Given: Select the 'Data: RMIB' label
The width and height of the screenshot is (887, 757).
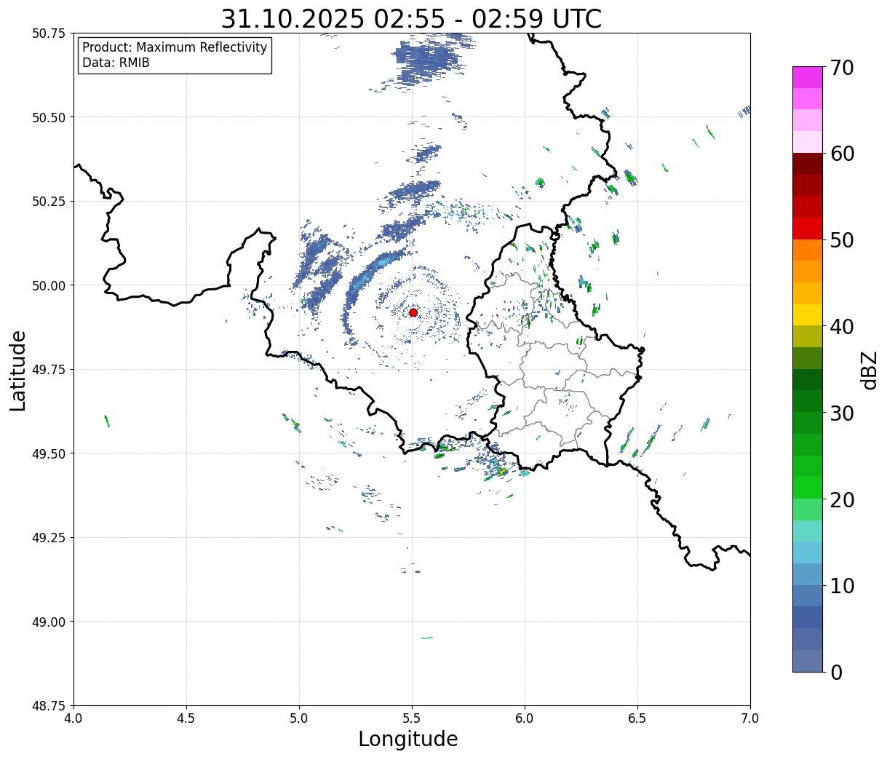Looking at the screenshot, I should tap(116, 63).
